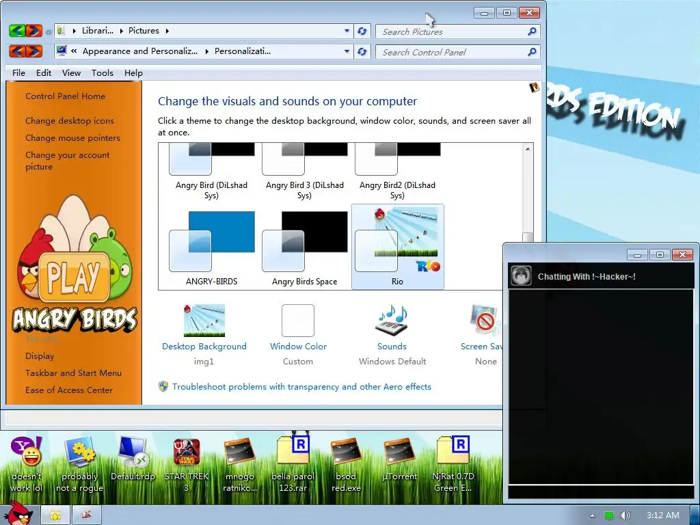Click magnifier in Search Pictures box
This screenshot has width=700, height=525.
[x=532, y=31]
